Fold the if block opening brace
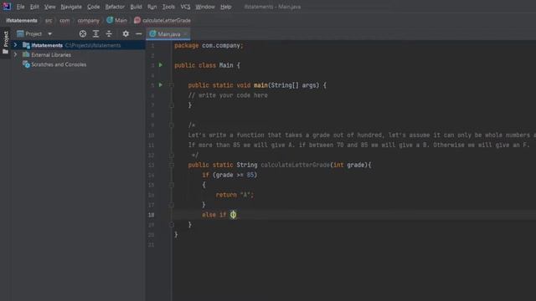The height and width of the screenshot is (301, 536). 172,185
